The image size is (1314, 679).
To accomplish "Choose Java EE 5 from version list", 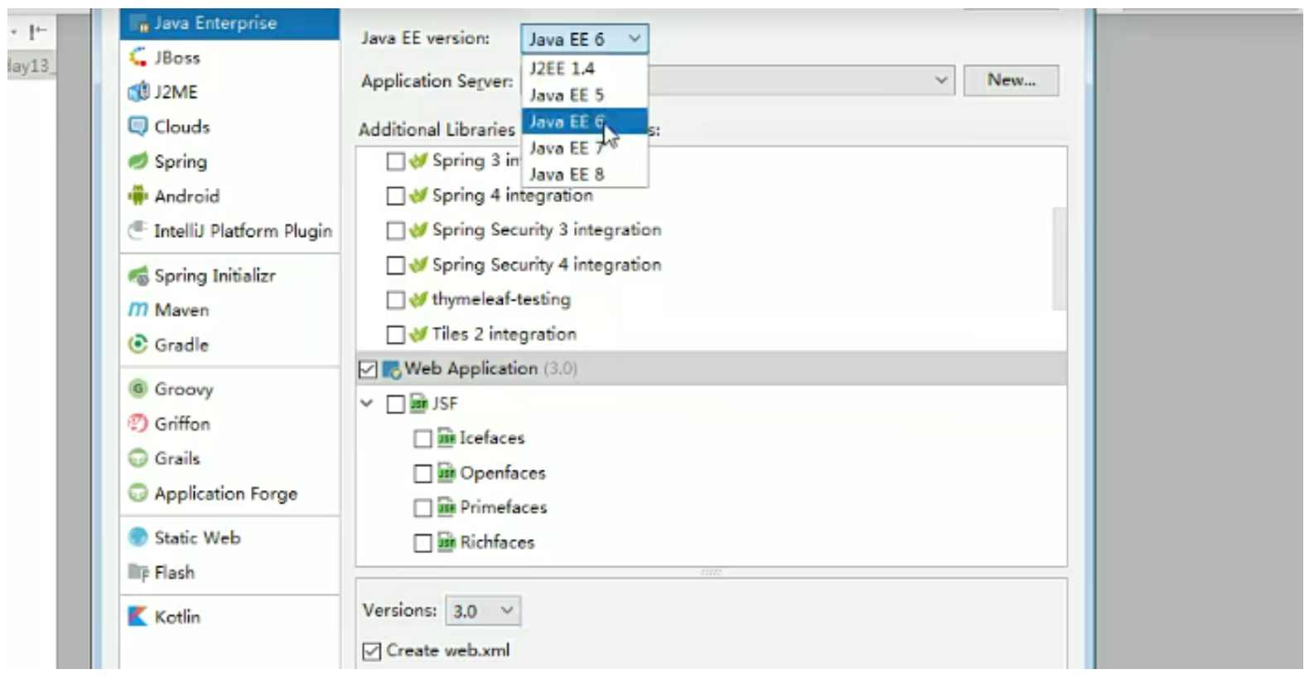I will pyautogui.click(x=585, y=95).
